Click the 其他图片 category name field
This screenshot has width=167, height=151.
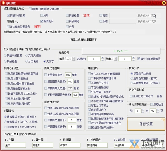(97, 145)
